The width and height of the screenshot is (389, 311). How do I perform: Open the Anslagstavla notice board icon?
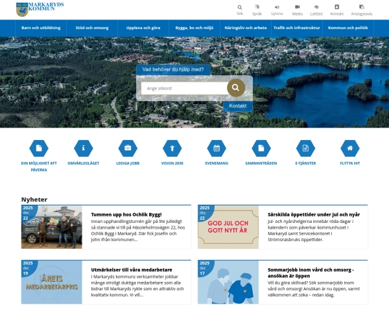click(x=362, y=7)
